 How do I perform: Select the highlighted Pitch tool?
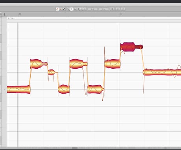click(72, 9)
